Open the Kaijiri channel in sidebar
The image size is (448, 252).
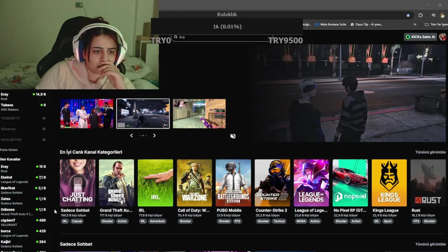tap(23, 244)
